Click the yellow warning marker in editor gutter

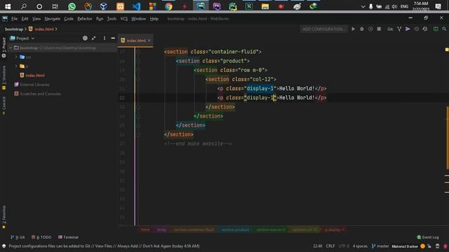click(x=447, y=50)
